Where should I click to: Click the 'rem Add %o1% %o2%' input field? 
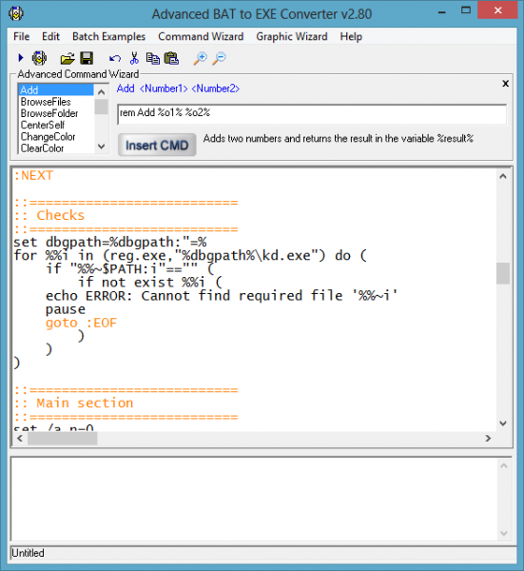click(312, 114)
